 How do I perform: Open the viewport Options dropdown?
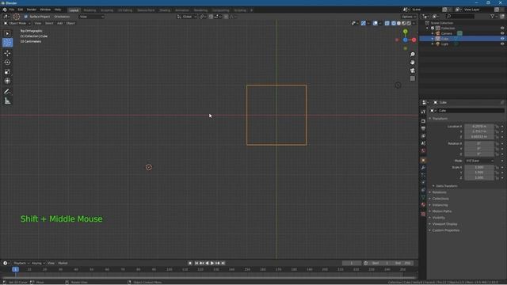point(409,17)
